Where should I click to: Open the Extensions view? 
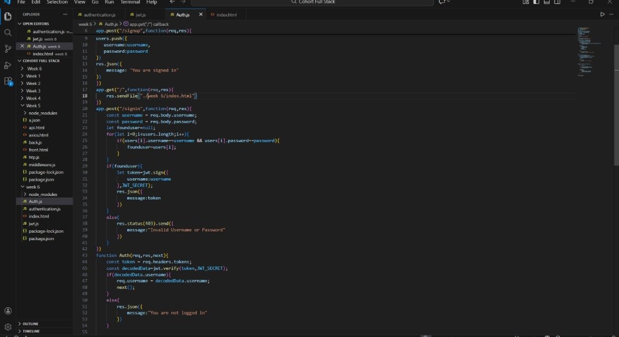pos(8,81)
